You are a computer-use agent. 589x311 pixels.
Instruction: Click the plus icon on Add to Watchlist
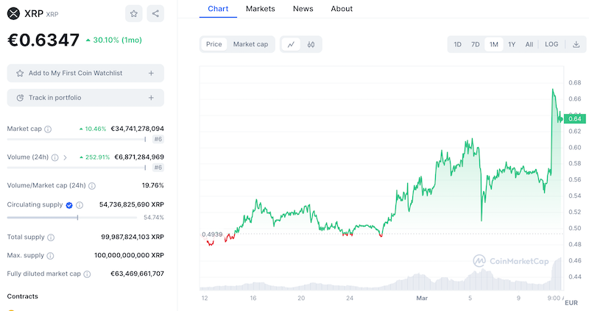pos(151,73)
